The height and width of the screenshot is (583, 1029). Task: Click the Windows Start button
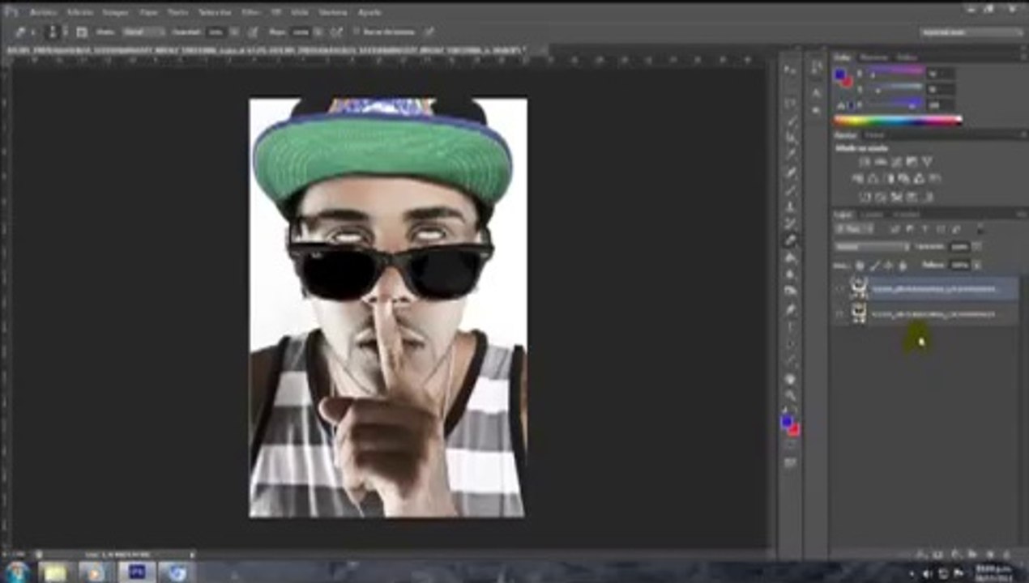pyautogui.click(x=16, y=572)
